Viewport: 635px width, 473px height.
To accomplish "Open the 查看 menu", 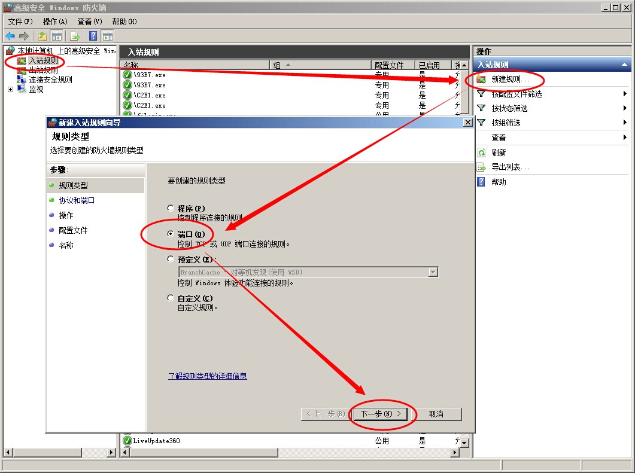I will [x=89, y=22].
